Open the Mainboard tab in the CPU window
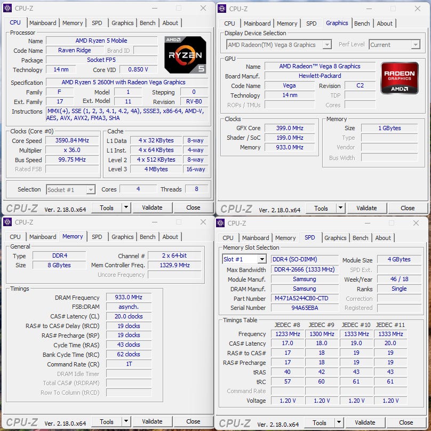Viewport: 431px width, 431px height. click(x=43, y=23)
